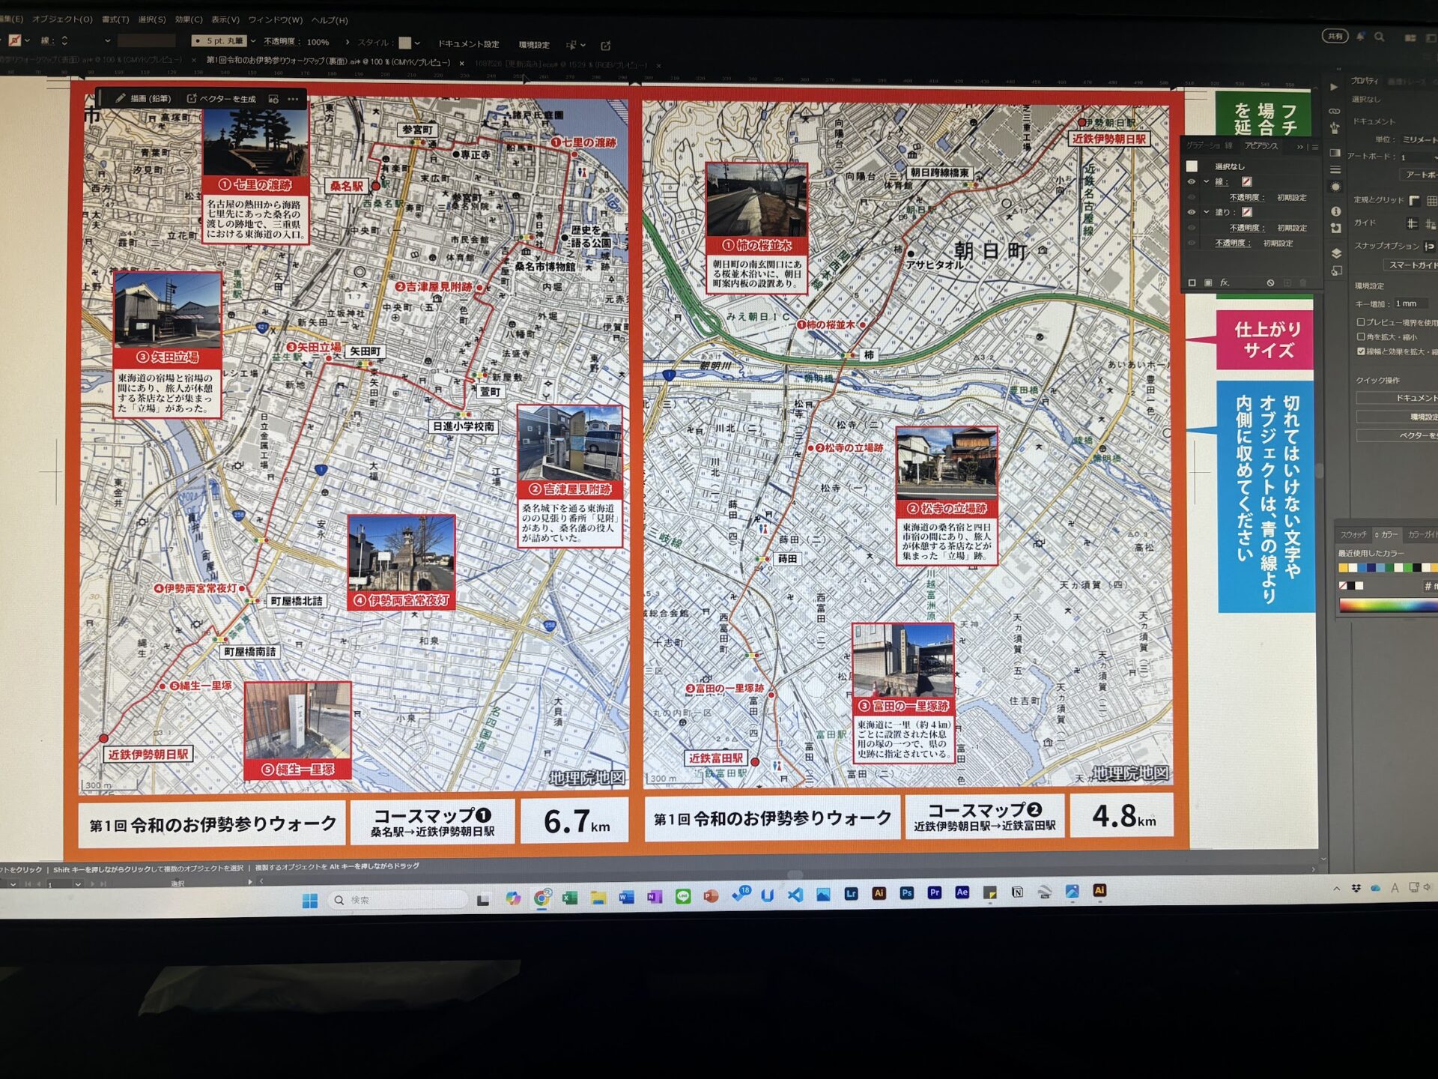Viewport: 1438px width, 1079px height.
Task: Click the Gradient panel icon in dock
Action: click(x=1335, y=152)
